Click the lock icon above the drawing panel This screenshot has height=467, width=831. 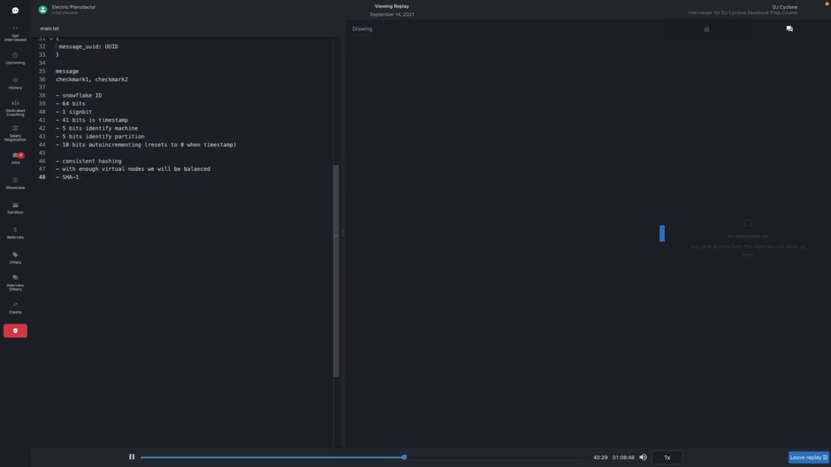706,29
